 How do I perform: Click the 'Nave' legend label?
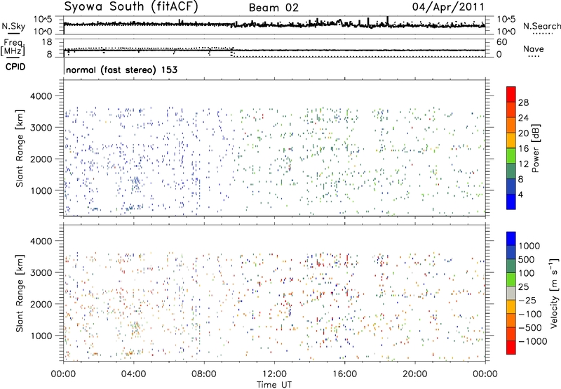coord(534,49)
